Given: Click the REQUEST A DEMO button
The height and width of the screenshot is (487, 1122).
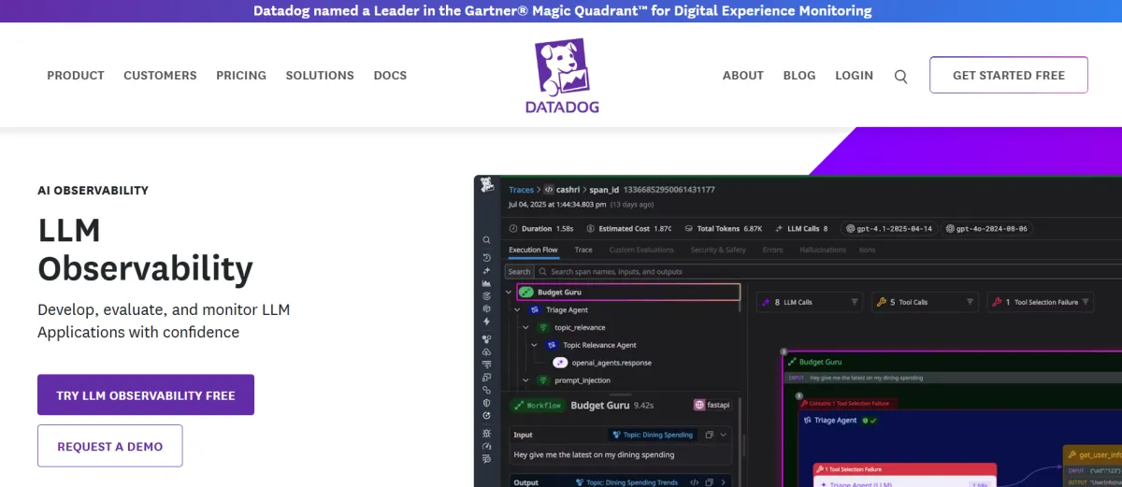Looking at the screenshot, I should point(109,446).
